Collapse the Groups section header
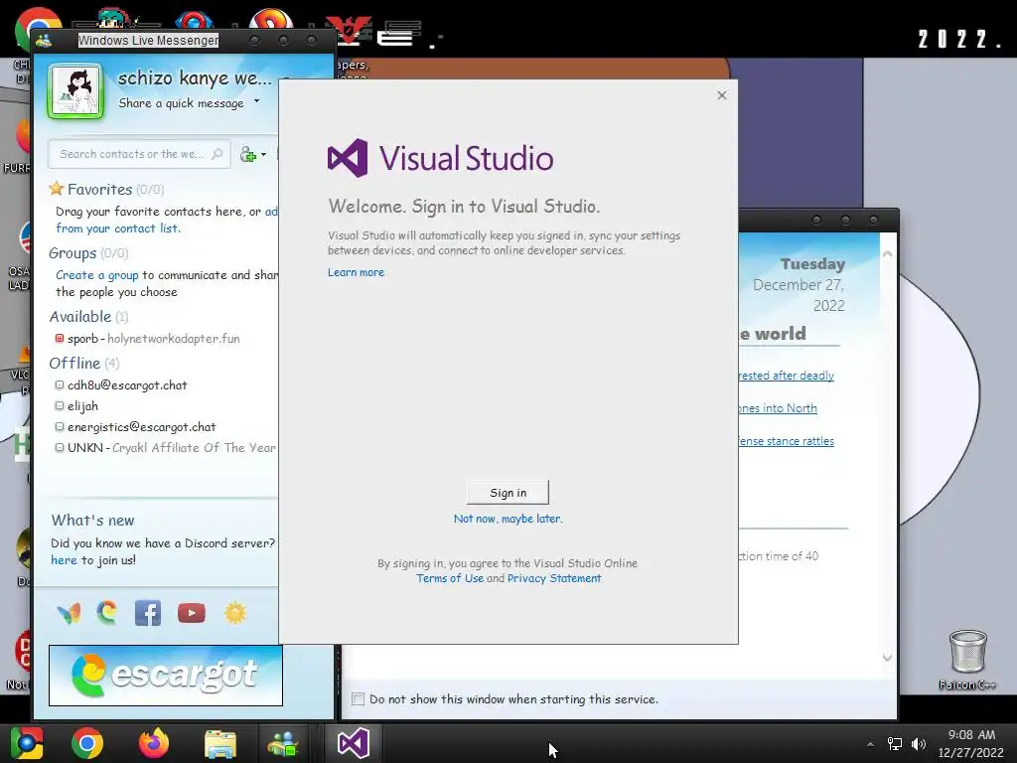Screen dimensions: 1017x763 tap(88, 253)
